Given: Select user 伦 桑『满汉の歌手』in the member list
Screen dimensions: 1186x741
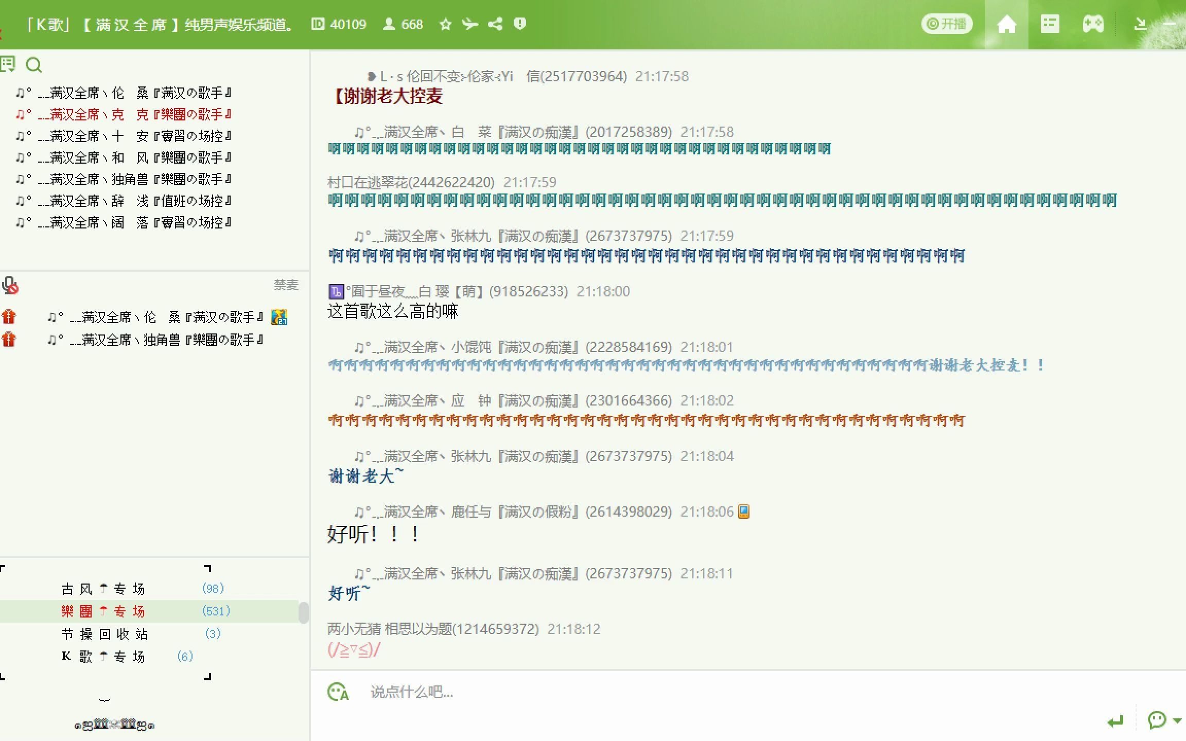Looking at the screenshot, I should coord(124,93).
